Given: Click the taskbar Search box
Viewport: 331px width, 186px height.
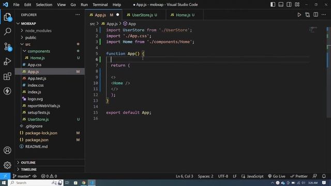Looking at the screenshot, I should (36, 182).
